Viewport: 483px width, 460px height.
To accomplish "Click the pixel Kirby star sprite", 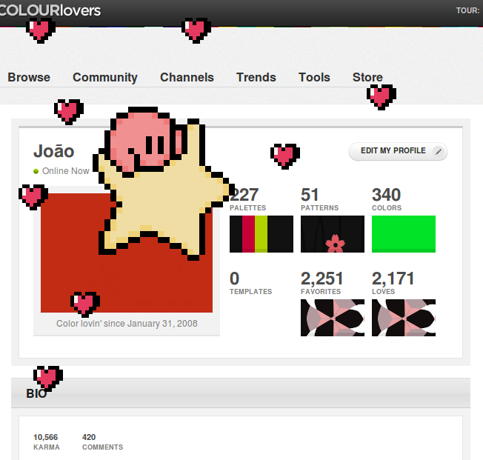I will 163,183.
